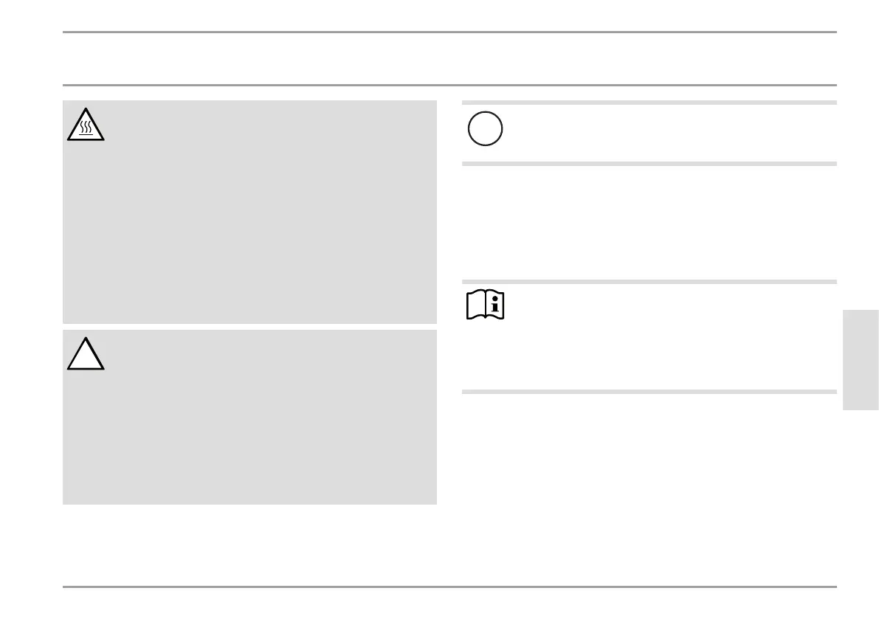Click the heat waves symbol inside the triangle
The height and width of the screenshot is (619, 879).
(86, 128)
